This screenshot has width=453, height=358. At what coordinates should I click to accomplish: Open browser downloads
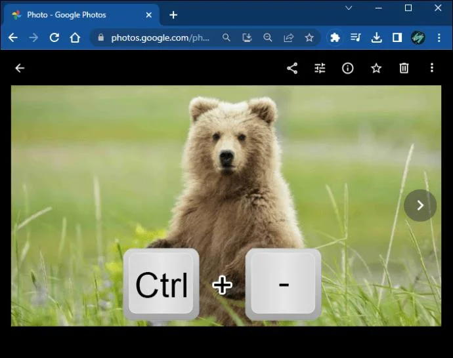(x=376, y=37)
